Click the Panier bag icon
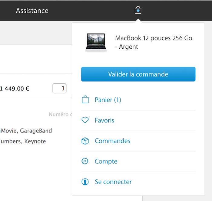This screenshot has height=201, width=212. coord(85,99)
